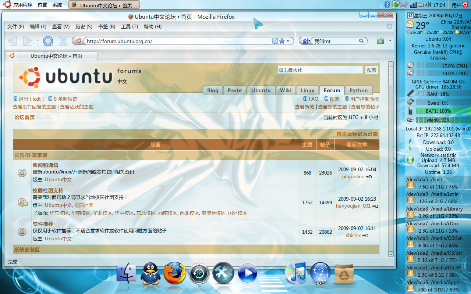Viewport: 471px width, 294px height.
Task: Open the keyboard tray icon
Action: point(421,5)
